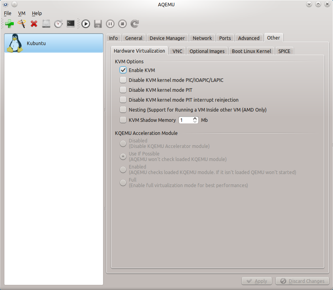Screen dimensions: 333x290
Task: Click the KVM Shadow Memory value field
Action: 186,120
